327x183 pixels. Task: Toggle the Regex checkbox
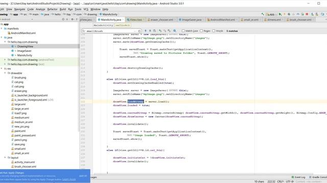click(x=201, y=31)
